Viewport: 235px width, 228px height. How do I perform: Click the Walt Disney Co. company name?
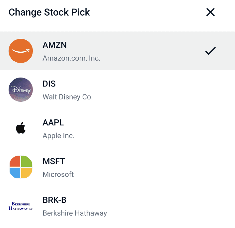coord(68,97)
